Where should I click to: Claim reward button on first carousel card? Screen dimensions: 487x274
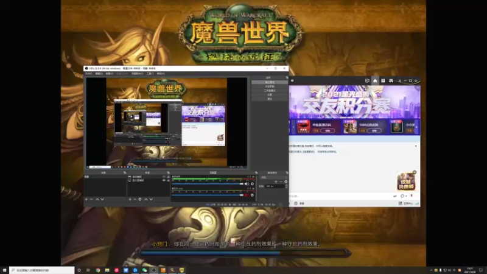[328, 131]
